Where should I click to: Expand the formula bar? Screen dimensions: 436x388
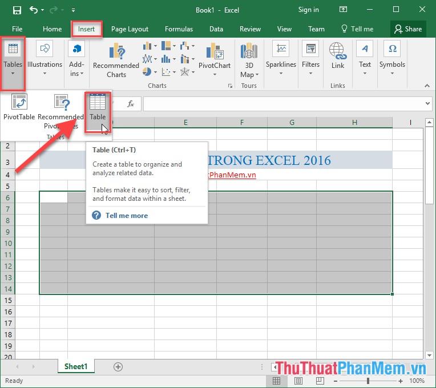[x=427, y=104]
